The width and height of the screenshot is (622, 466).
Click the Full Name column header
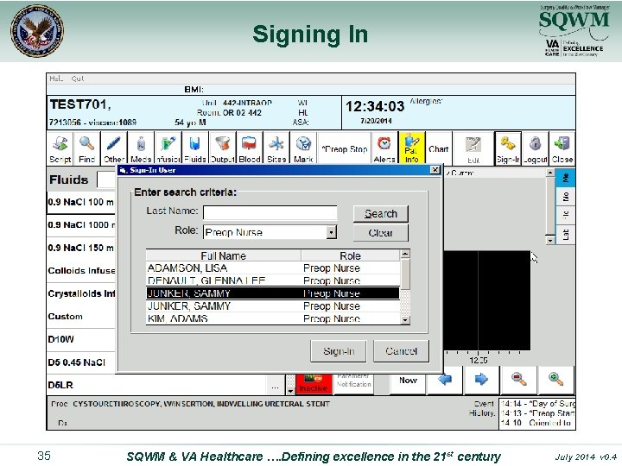coord(224,255)
